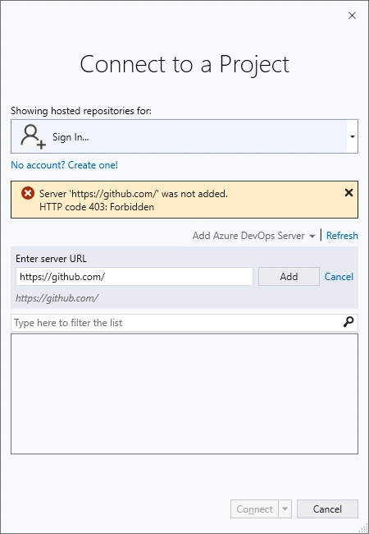Click Add Azure DevOps Server text
Image resolution: width=369 pixels, height=534 pixels.
[x=248, y=236]
